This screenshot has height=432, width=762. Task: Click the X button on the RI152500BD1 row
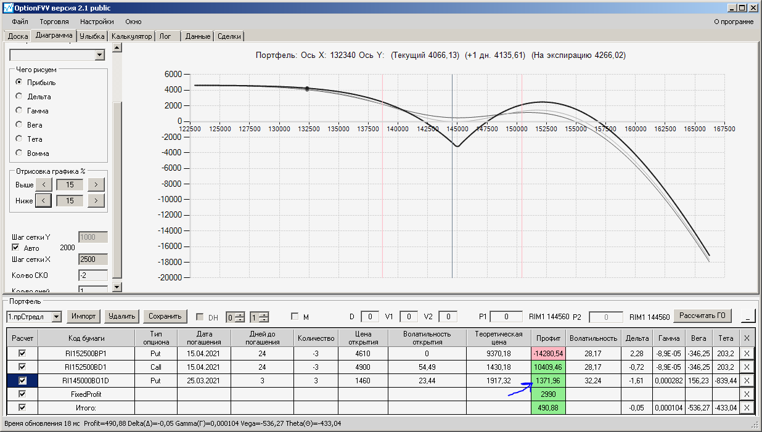click(x=747, y=367)
